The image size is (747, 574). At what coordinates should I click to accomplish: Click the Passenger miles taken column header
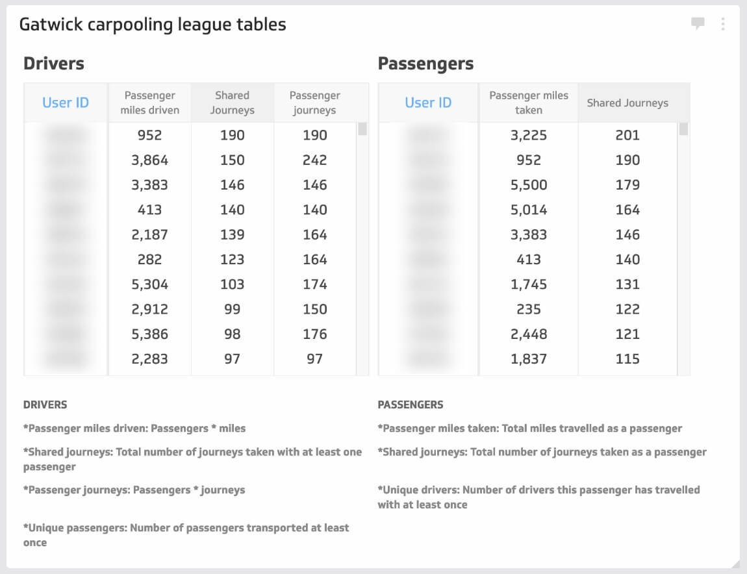coord(529,103)
